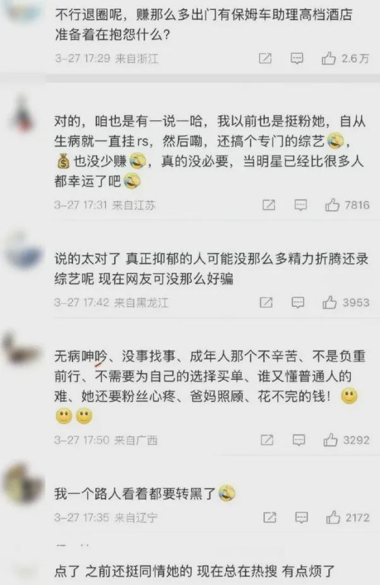Reply to the 3-27 17:29 Zhejiang comment
This screenshot has height=585, width=380.
(x=297, y=59)
